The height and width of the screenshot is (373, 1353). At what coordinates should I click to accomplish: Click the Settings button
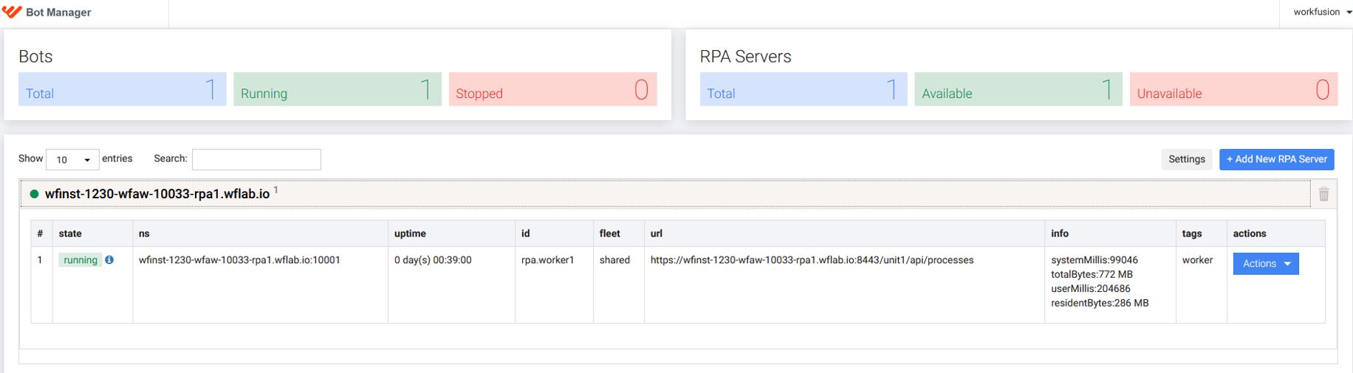click(x=1186, y=159)
